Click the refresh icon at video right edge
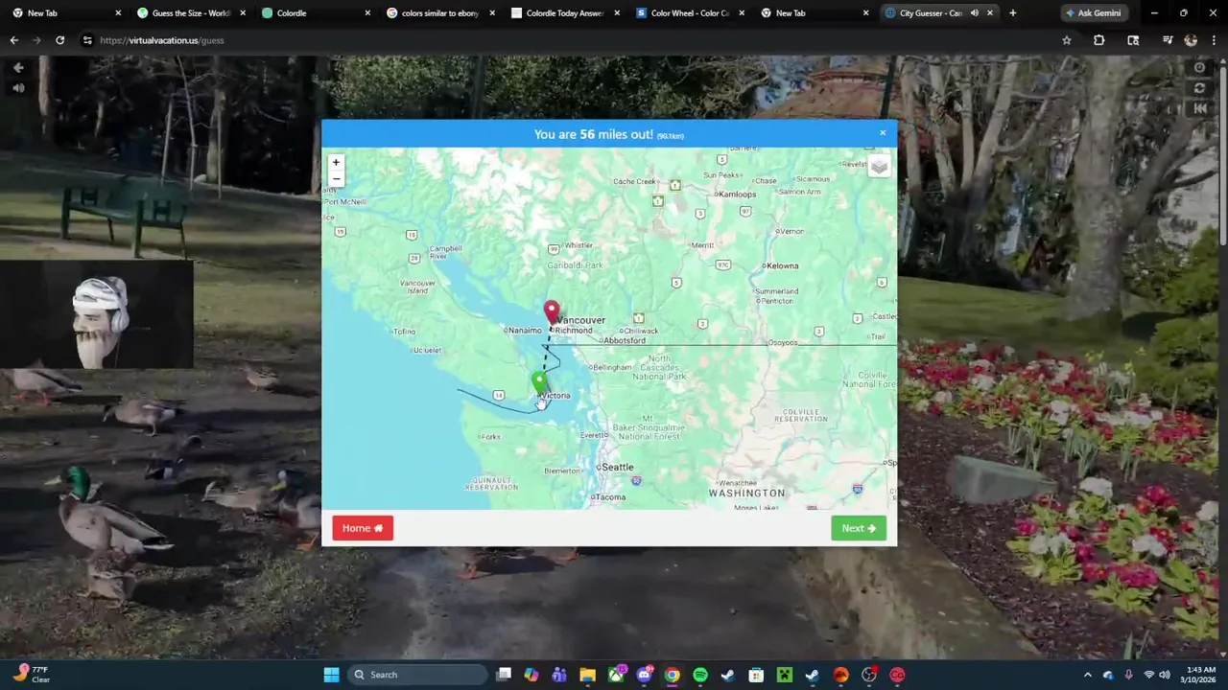 tap(1199, 88)
